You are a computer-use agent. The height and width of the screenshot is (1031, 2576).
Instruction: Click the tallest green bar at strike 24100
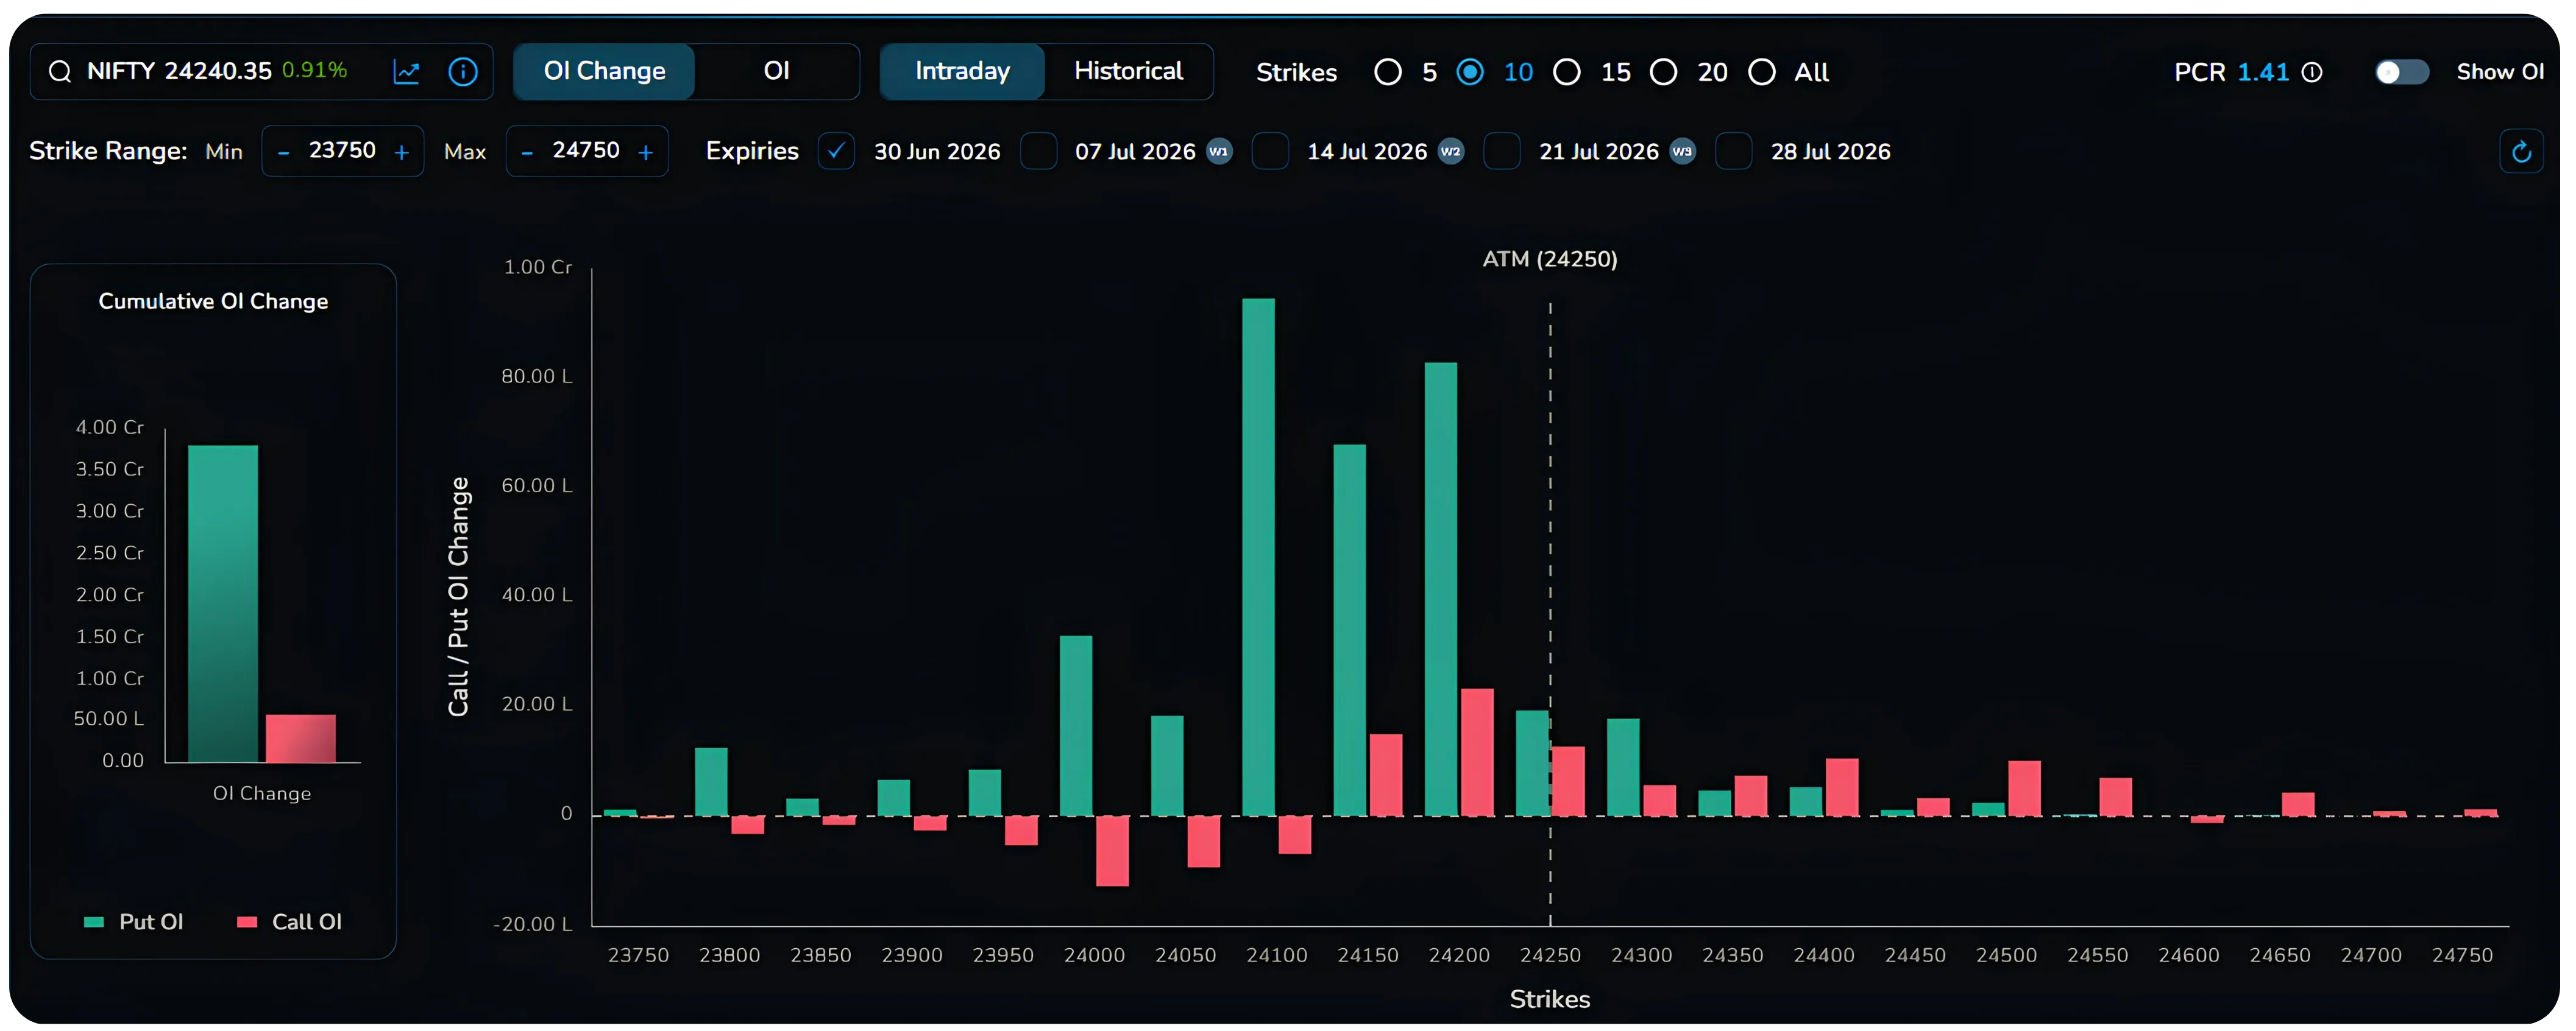pyautogui.click(x=1258, y=557)
